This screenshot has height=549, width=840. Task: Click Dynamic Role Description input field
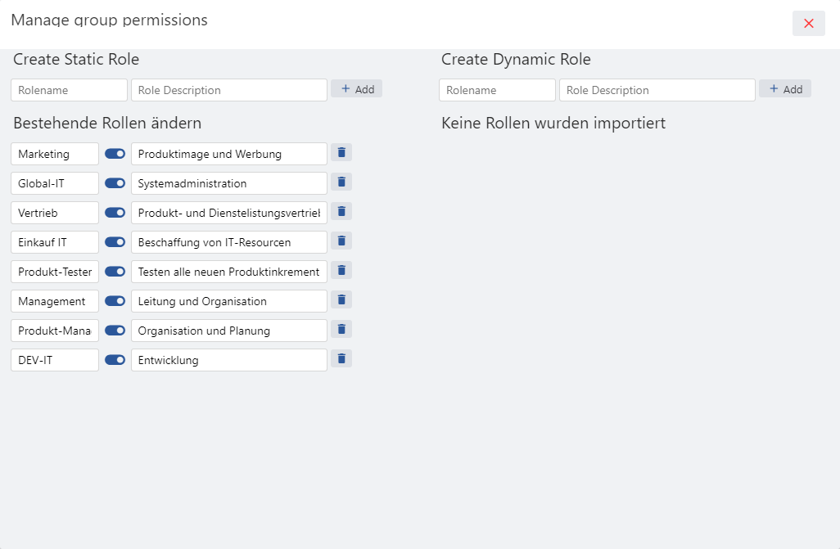(657, 90)
